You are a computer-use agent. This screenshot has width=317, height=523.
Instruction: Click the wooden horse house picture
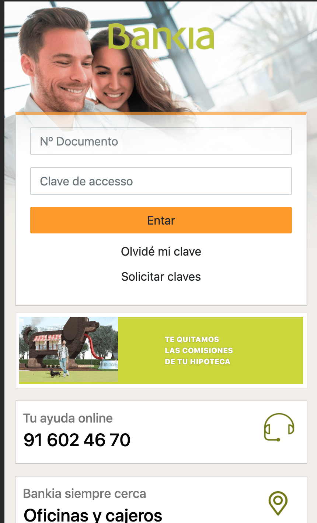point(69,349)
